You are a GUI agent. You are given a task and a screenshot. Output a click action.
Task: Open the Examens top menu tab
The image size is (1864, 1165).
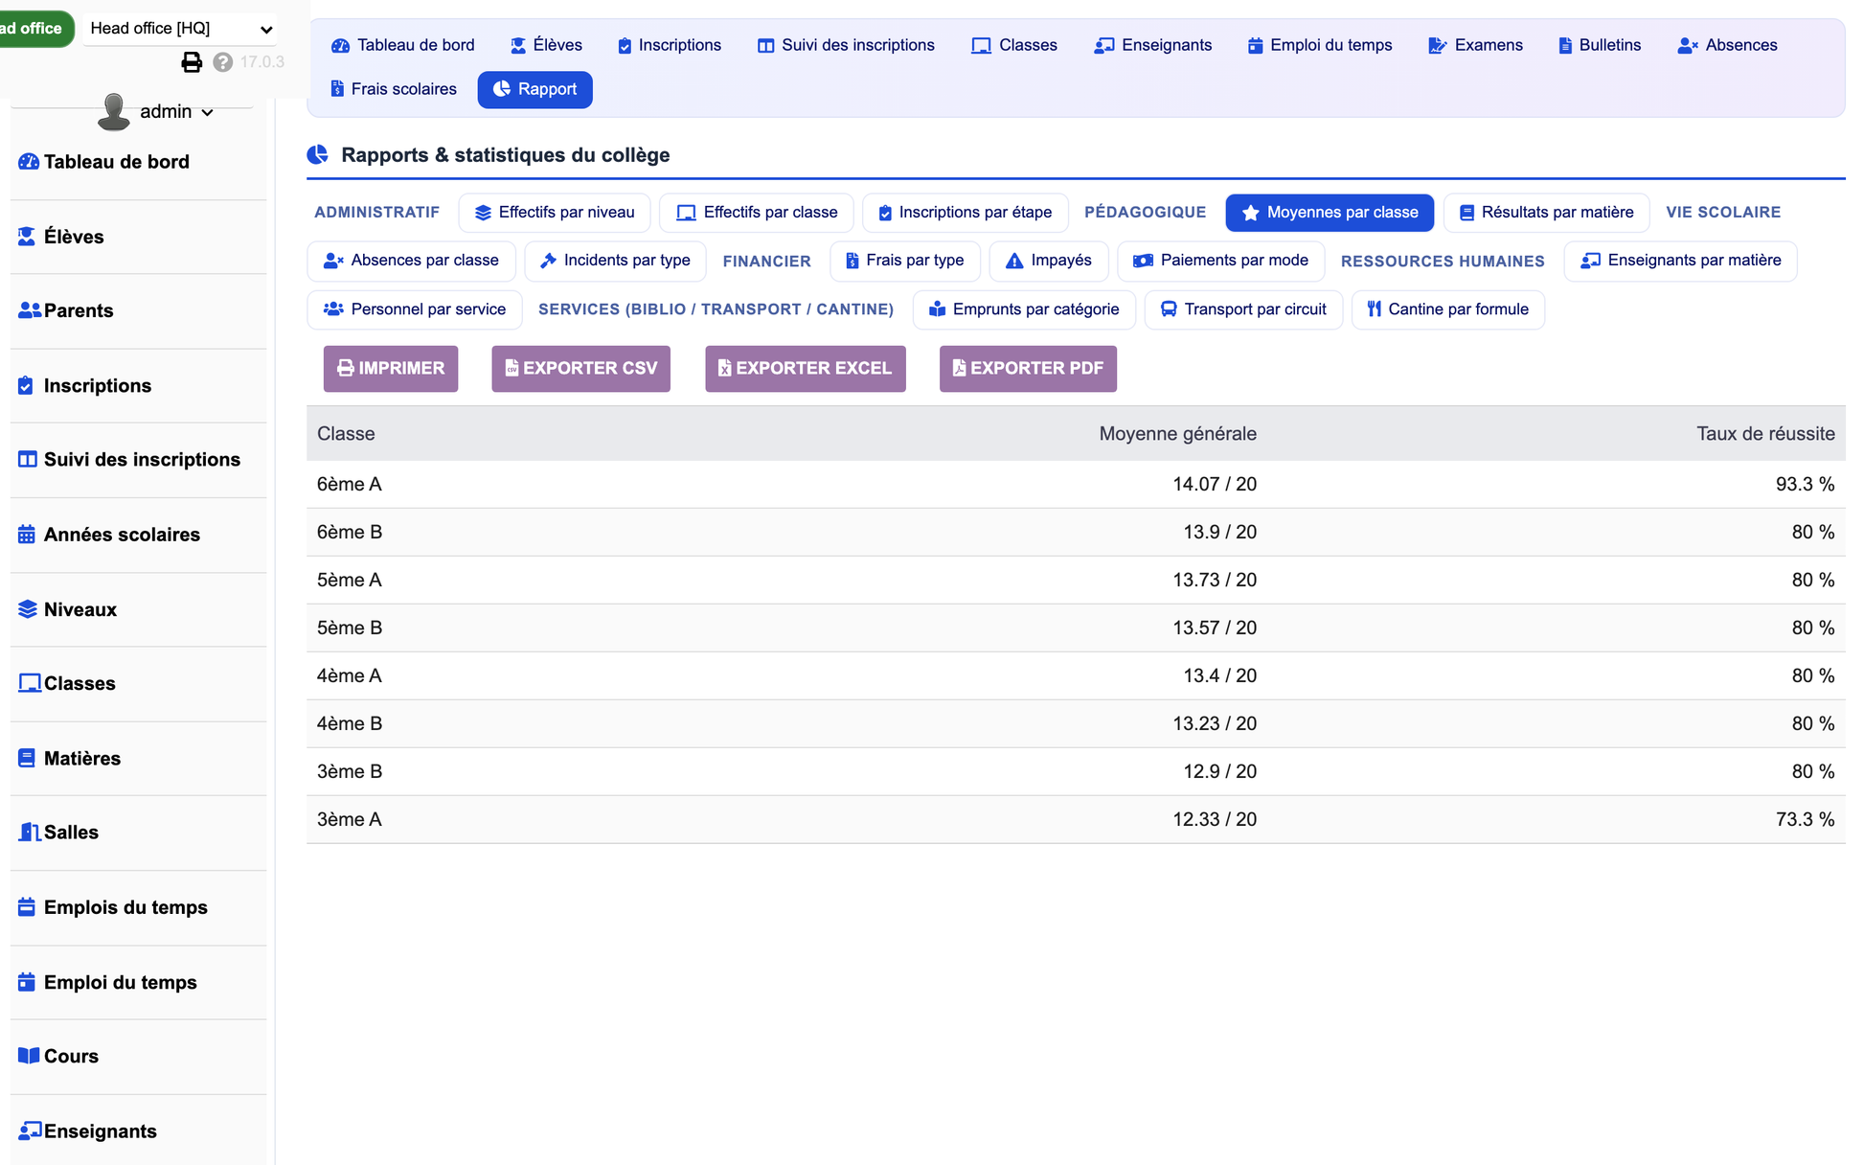[1475, 45]
